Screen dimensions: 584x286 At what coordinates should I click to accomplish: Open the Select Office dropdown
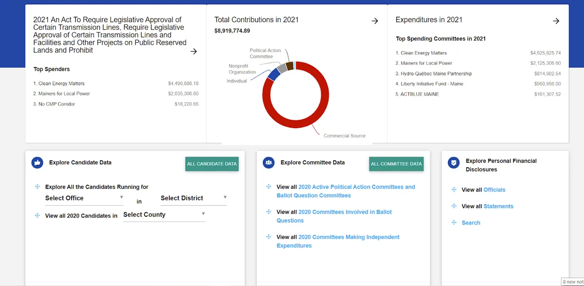[x=85, y=198]
